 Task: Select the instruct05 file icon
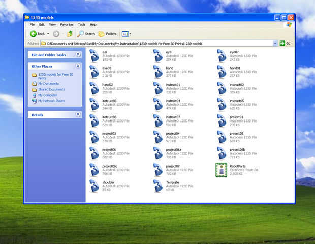tap(222, 105)
